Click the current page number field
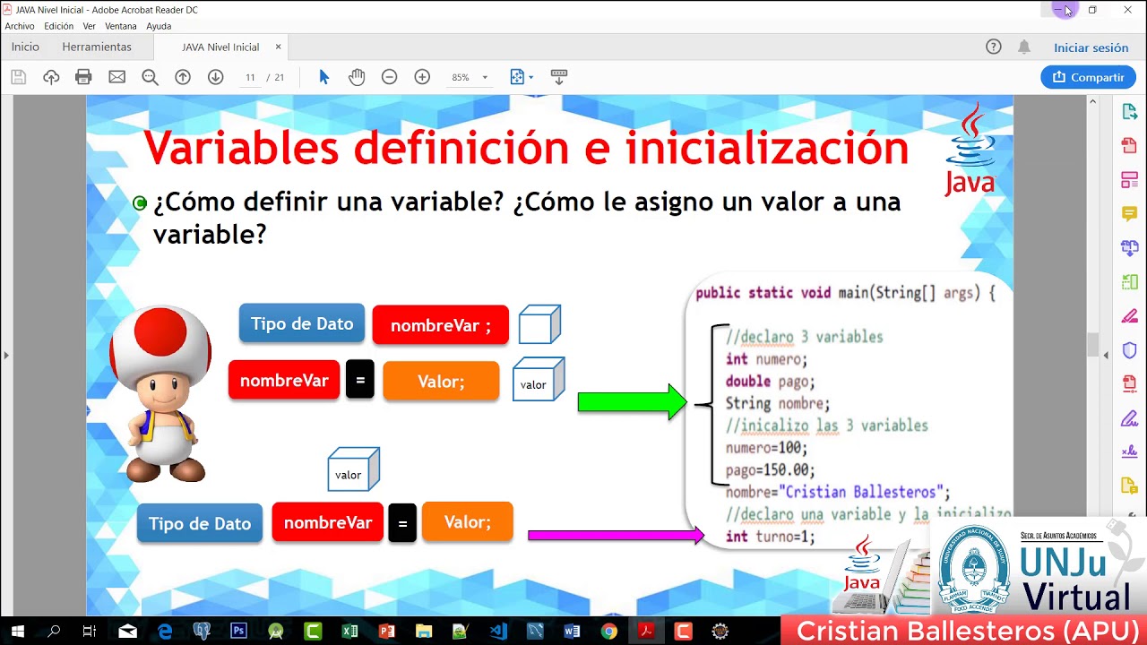Screen dimensions: 1147x645 click(251, 77)
